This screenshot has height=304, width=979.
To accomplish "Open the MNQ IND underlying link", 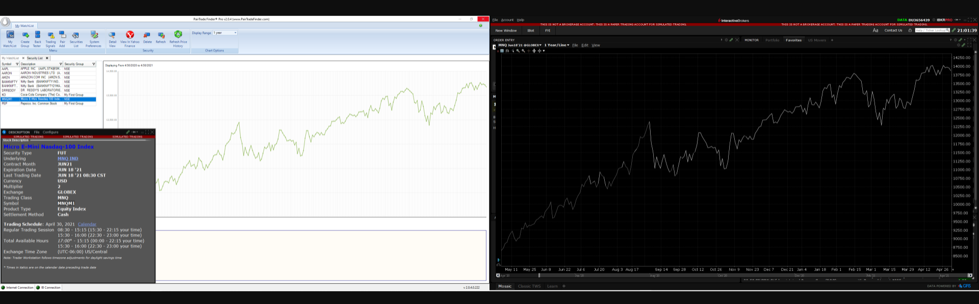I will (68, 159).
